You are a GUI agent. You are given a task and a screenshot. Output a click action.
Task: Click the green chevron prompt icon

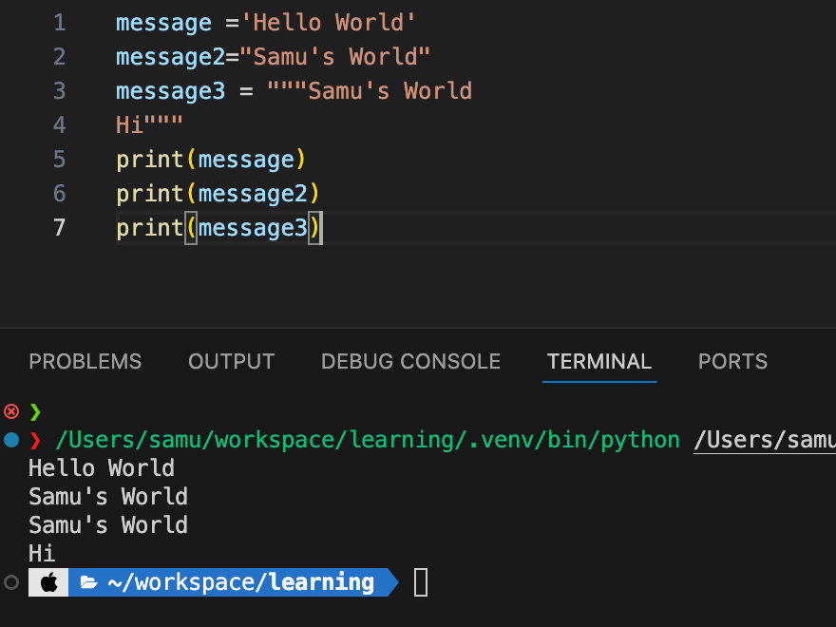pyautogui.click(x=32, y=411)
